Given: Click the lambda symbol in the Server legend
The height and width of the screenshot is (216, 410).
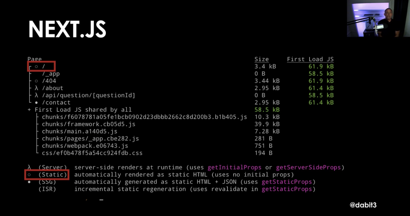Looking at the screenshot, I should [x=29, y=167].
